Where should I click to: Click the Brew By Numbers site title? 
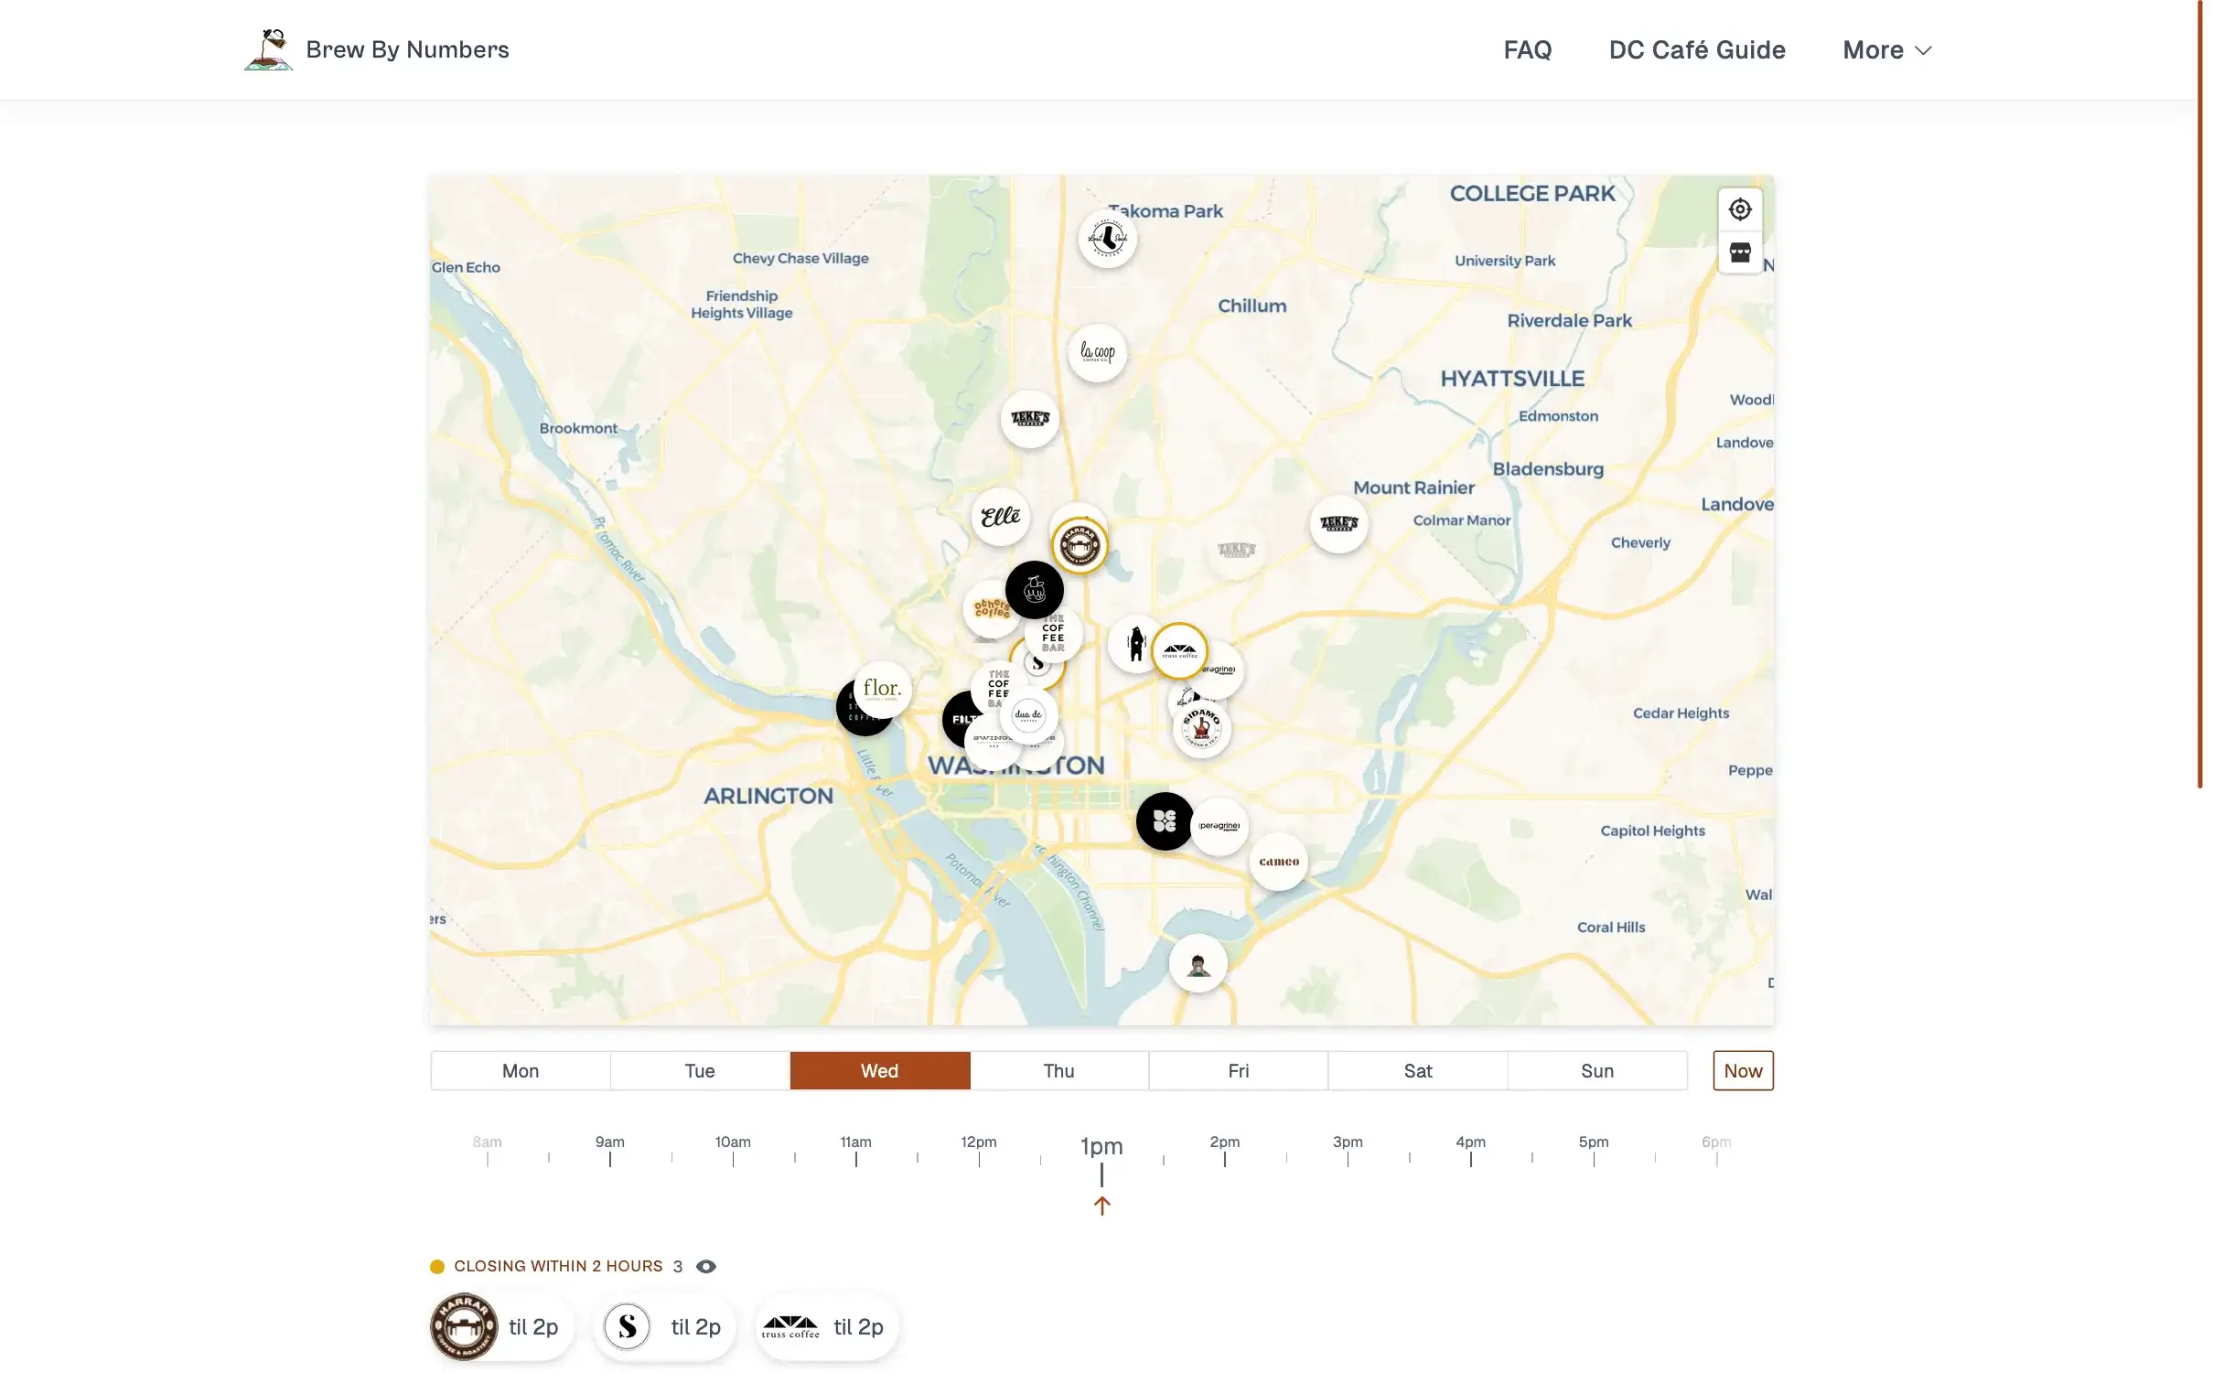tap(407, 49)
